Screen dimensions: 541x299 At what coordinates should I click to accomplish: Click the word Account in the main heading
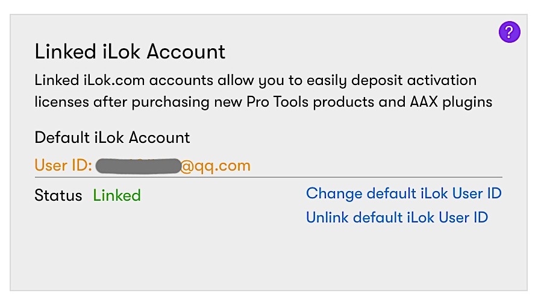pos(186,52)
